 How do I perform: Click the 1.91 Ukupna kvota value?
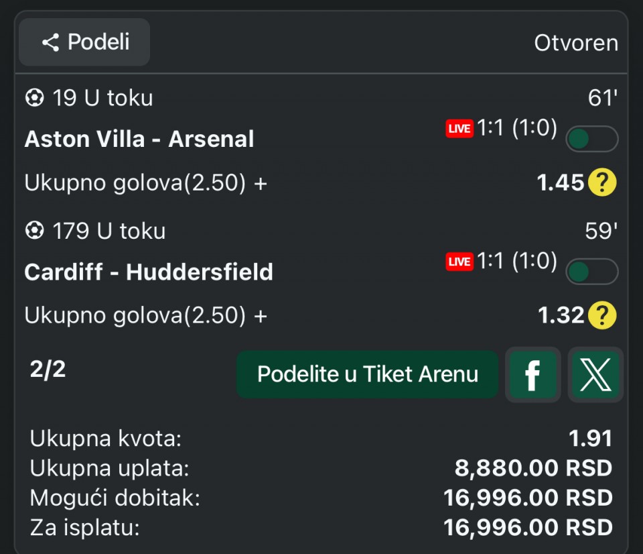[x=590, y=439]
